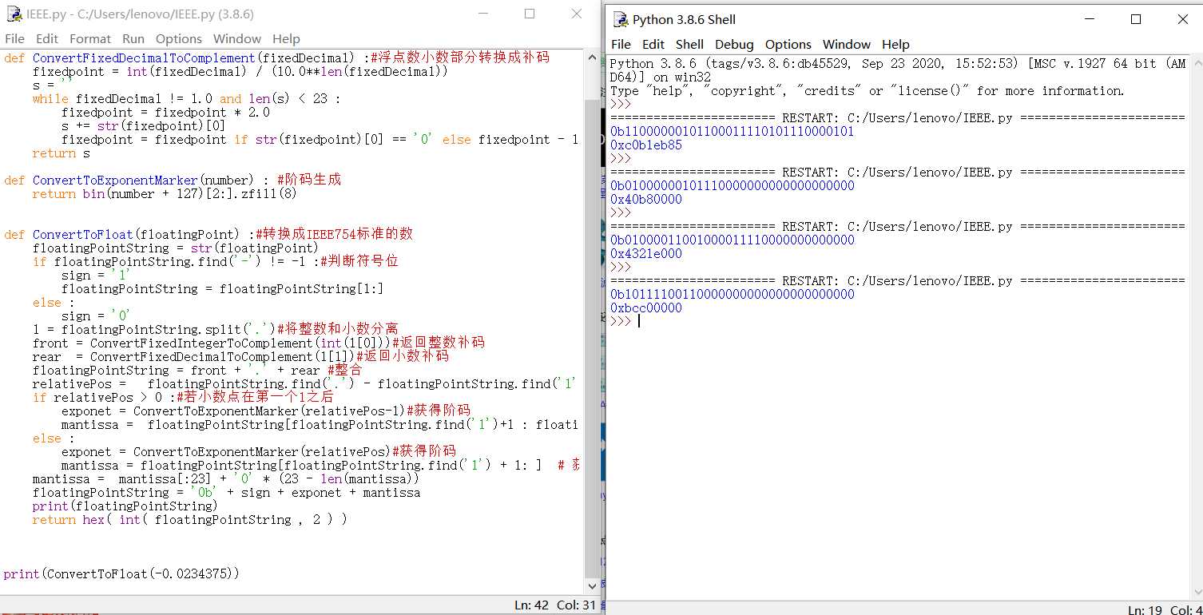Image resolution: width=1203 pixels, height=615 pixels.
Task: Click the Python 3.8.6 version banner line
Action: [x=898, y=71]
